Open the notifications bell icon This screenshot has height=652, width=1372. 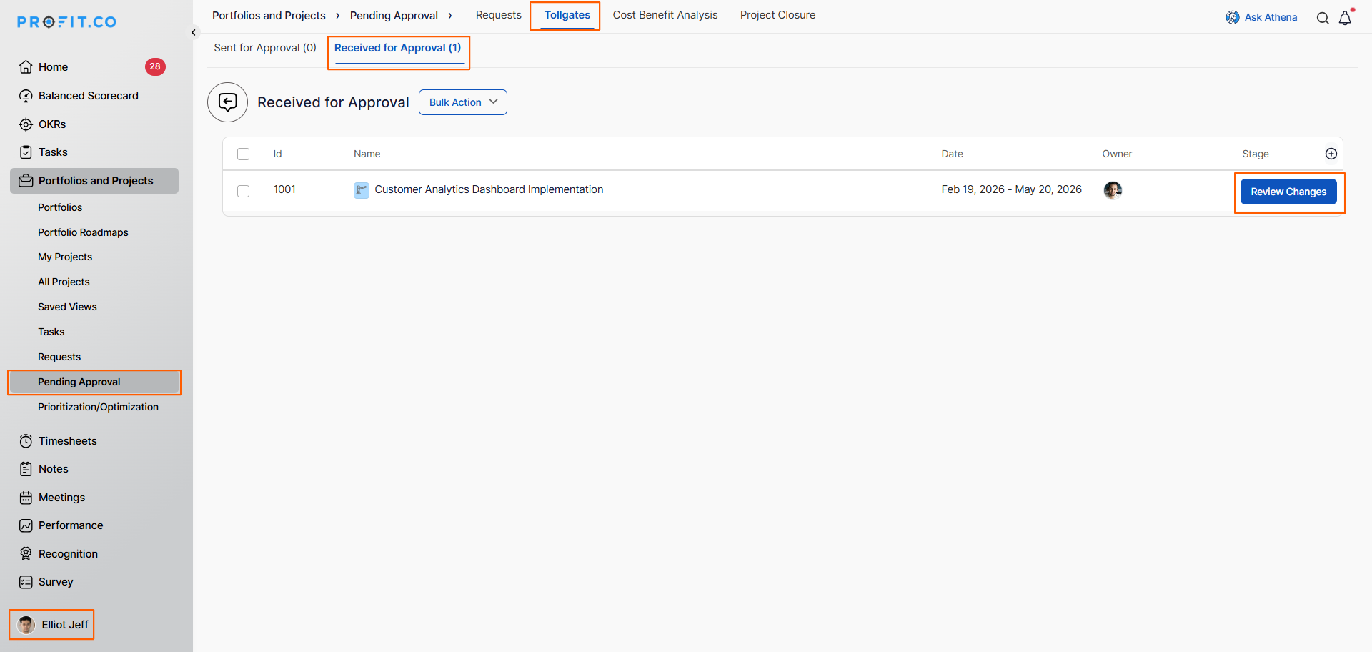click(x=1346, y=18)
